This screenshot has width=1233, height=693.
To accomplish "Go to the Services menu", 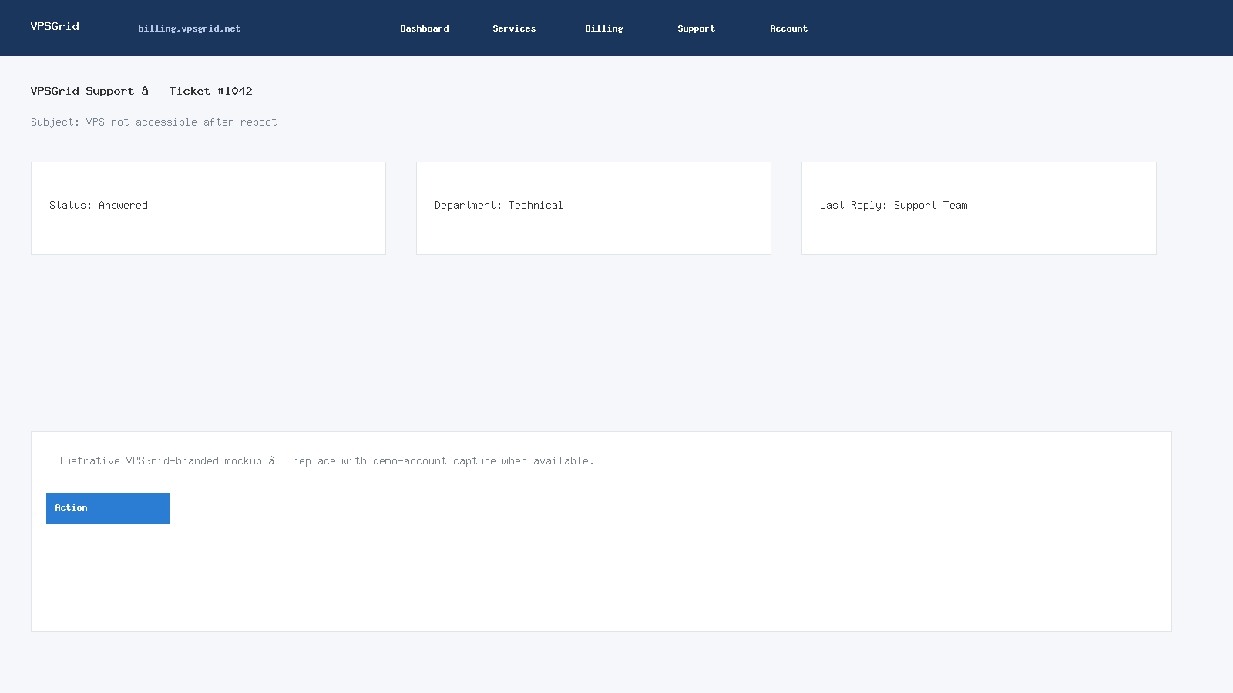I will pyautogui.click(x=514, y=28).
